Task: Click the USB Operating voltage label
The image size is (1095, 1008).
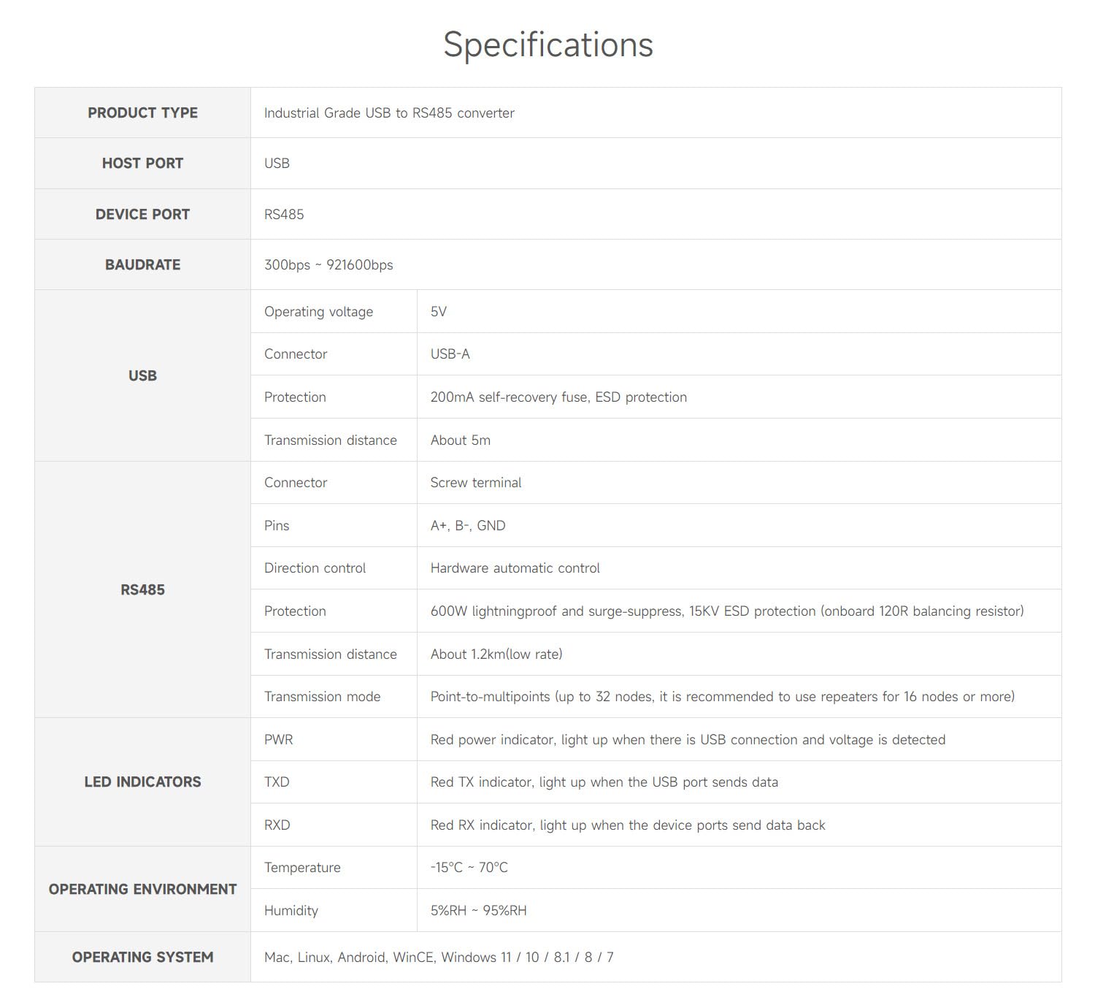Action: [318, 311]
